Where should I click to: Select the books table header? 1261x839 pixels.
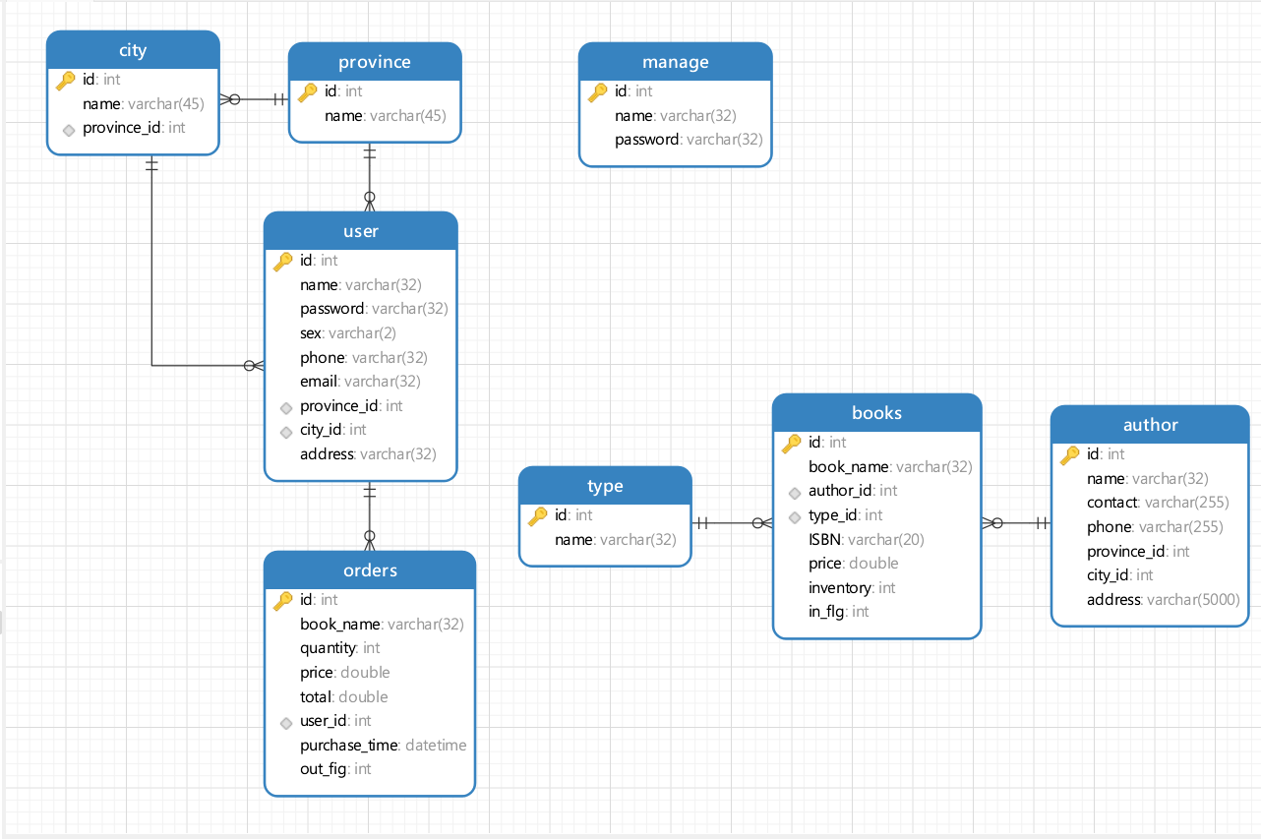pyautogui.click(x=877, y=413)
